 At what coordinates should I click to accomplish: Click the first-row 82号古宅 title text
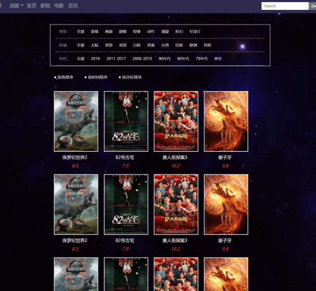[x=125, y=157]
